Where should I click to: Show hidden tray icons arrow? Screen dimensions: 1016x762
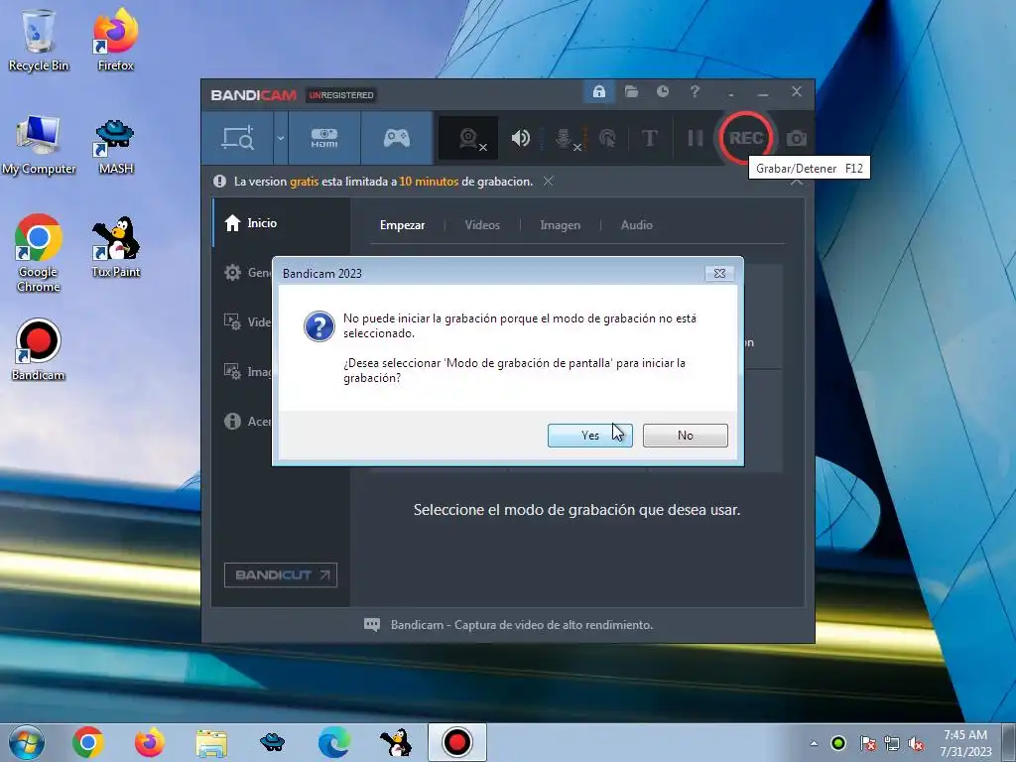coord(814,743)
